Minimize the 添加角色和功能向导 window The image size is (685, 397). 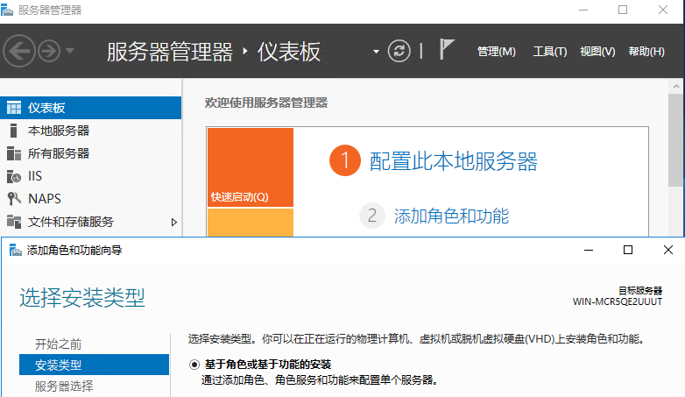tap(589, 250)
